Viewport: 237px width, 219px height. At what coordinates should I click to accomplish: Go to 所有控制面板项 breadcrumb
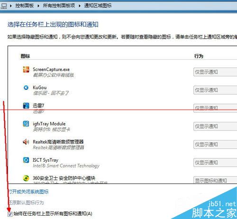(x=59, y=6)
